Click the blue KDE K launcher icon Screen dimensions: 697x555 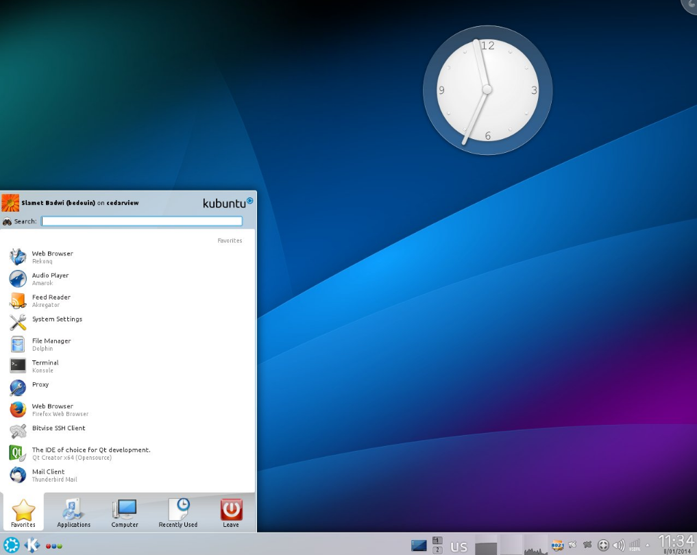coord(32,545)
